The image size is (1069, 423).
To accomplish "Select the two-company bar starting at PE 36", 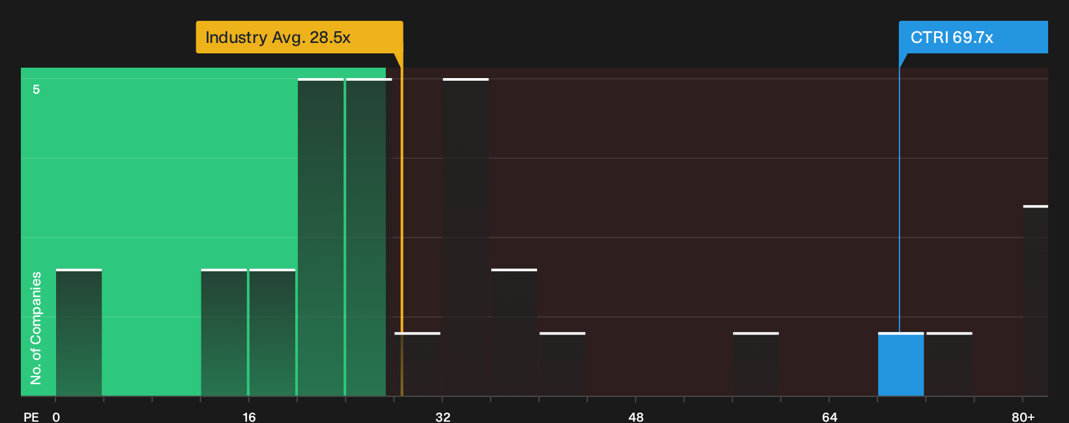I will (514, 333).
